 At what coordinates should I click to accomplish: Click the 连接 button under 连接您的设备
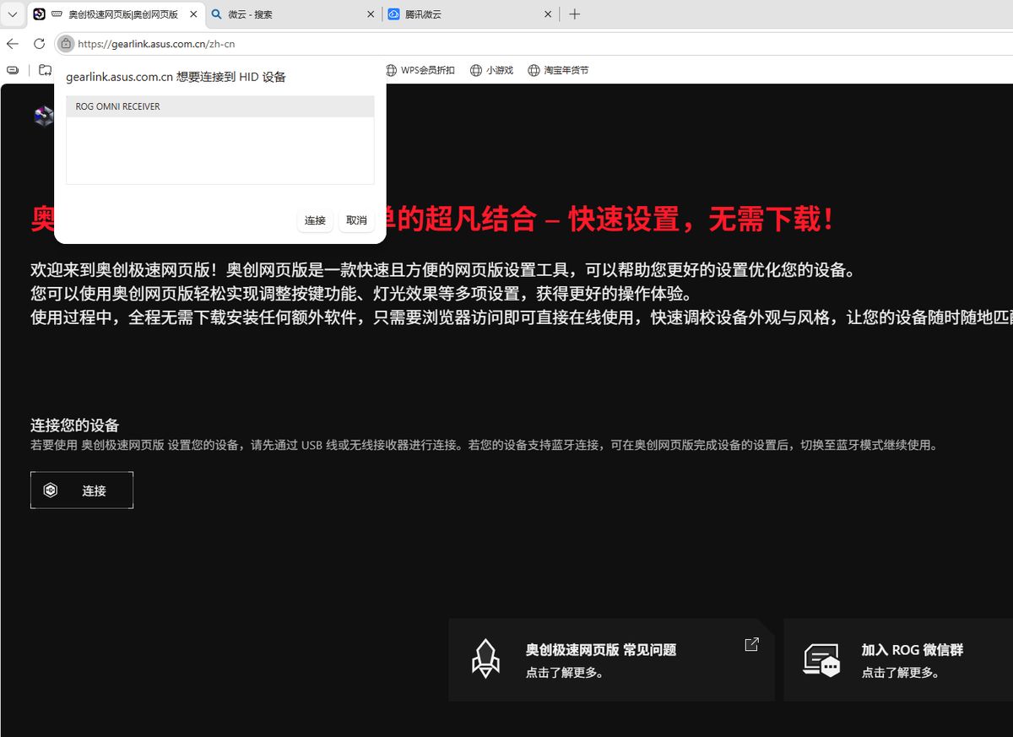point(82,490)
